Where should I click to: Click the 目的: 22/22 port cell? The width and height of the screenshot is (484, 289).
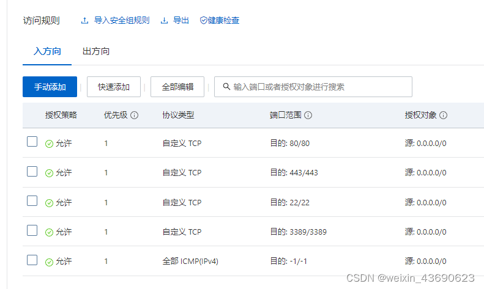290,202
